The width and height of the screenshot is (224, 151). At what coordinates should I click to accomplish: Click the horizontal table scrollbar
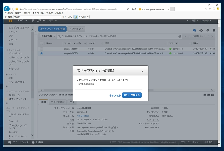pyautogui.click(x=98, y=90)
